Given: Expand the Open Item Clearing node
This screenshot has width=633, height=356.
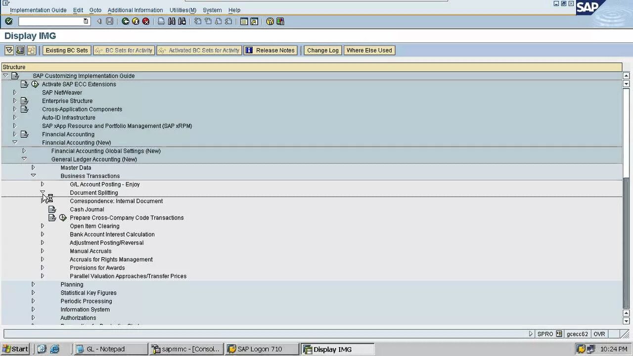Looking at the screenshot, I should point(43,226).
